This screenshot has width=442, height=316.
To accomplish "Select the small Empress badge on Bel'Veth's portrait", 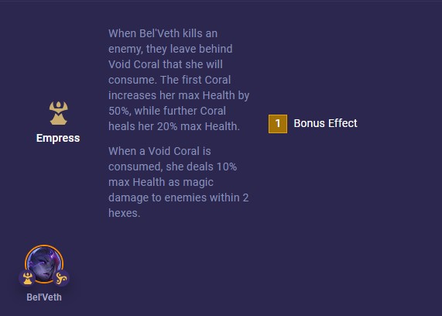I will [27, 278].
